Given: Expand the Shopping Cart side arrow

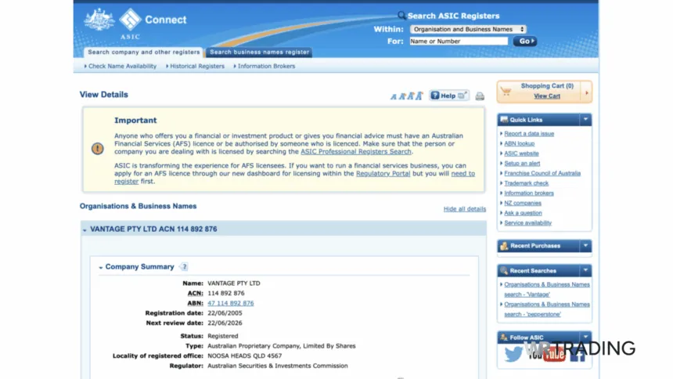Looking at the screenshot, I should pos(587,92).
